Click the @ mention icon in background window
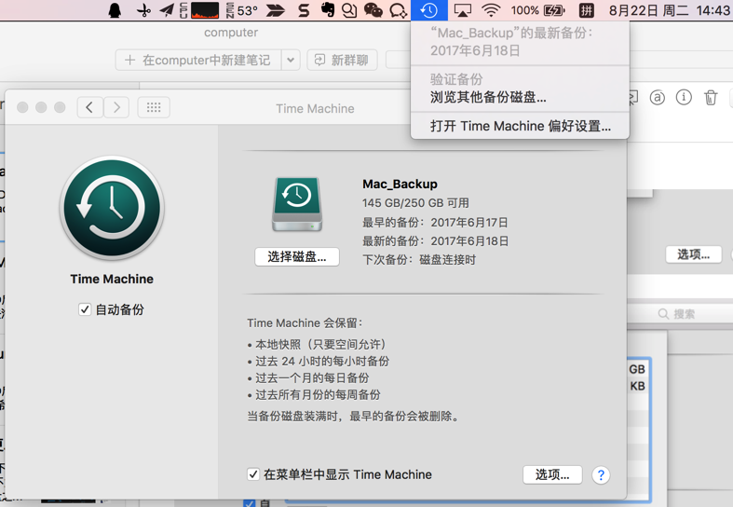Screen dimensions: 733x507 (x=658, y=98)
